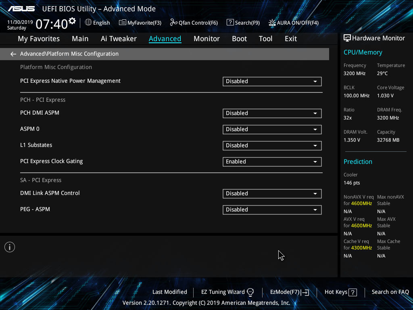
Task: Open the L1 Substates dropdown
Action: 272,145
